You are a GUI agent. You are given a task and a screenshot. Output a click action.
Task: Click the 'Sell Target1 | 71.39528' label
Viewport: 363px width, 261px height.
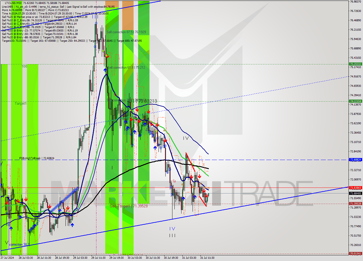tap(128, 206)
